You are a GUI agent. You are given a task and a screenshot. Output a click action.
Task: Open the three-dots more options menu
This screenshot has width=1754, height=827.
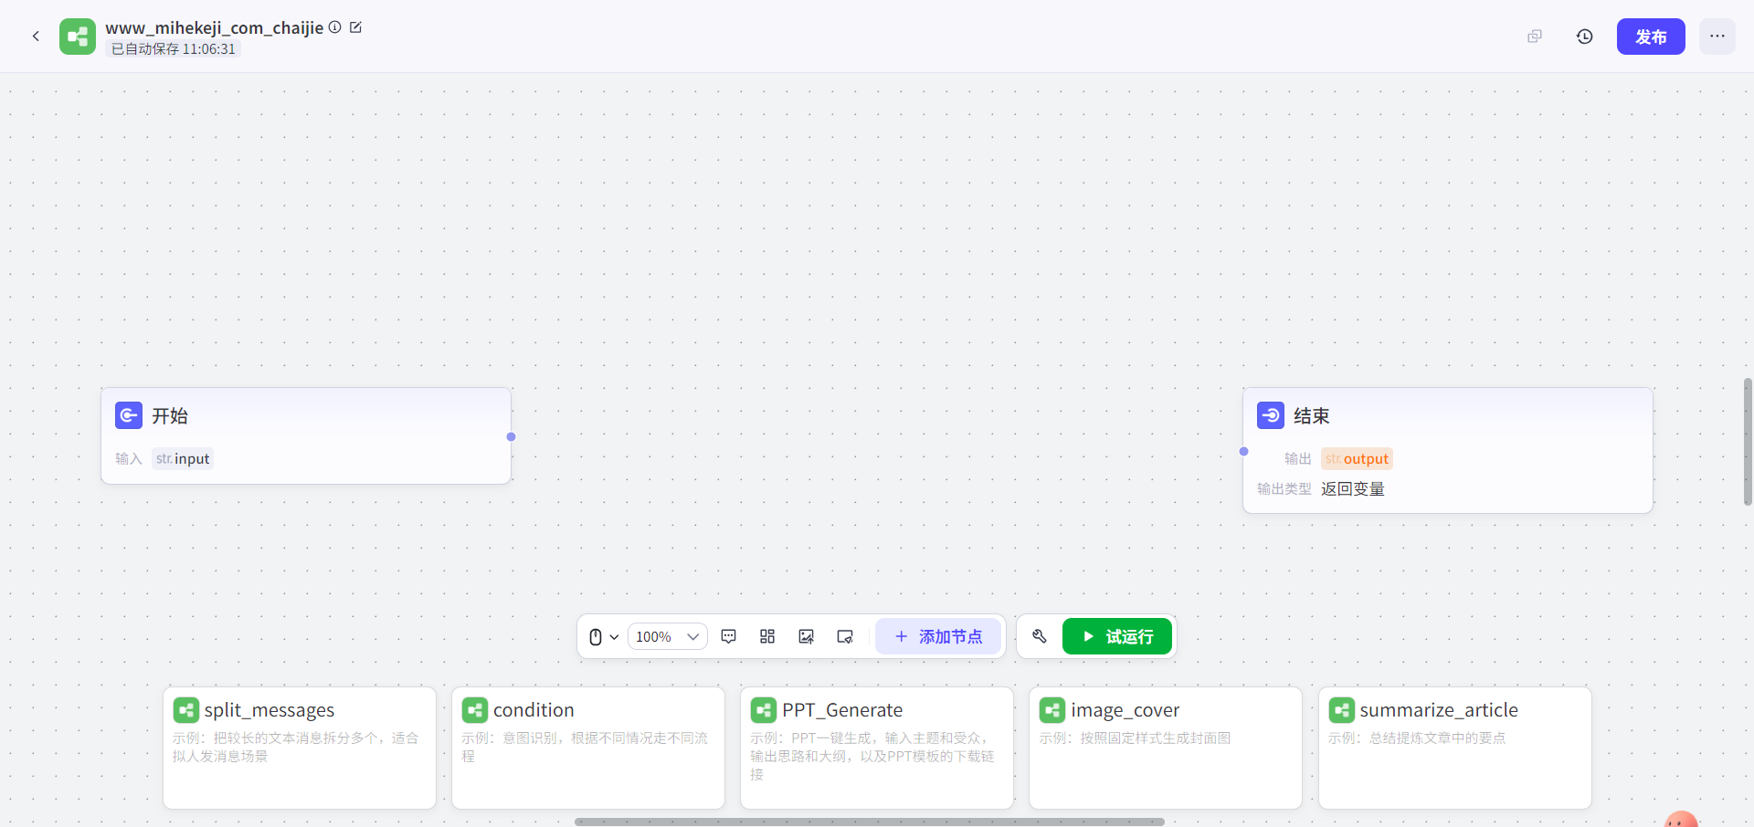coord(1717,37)
